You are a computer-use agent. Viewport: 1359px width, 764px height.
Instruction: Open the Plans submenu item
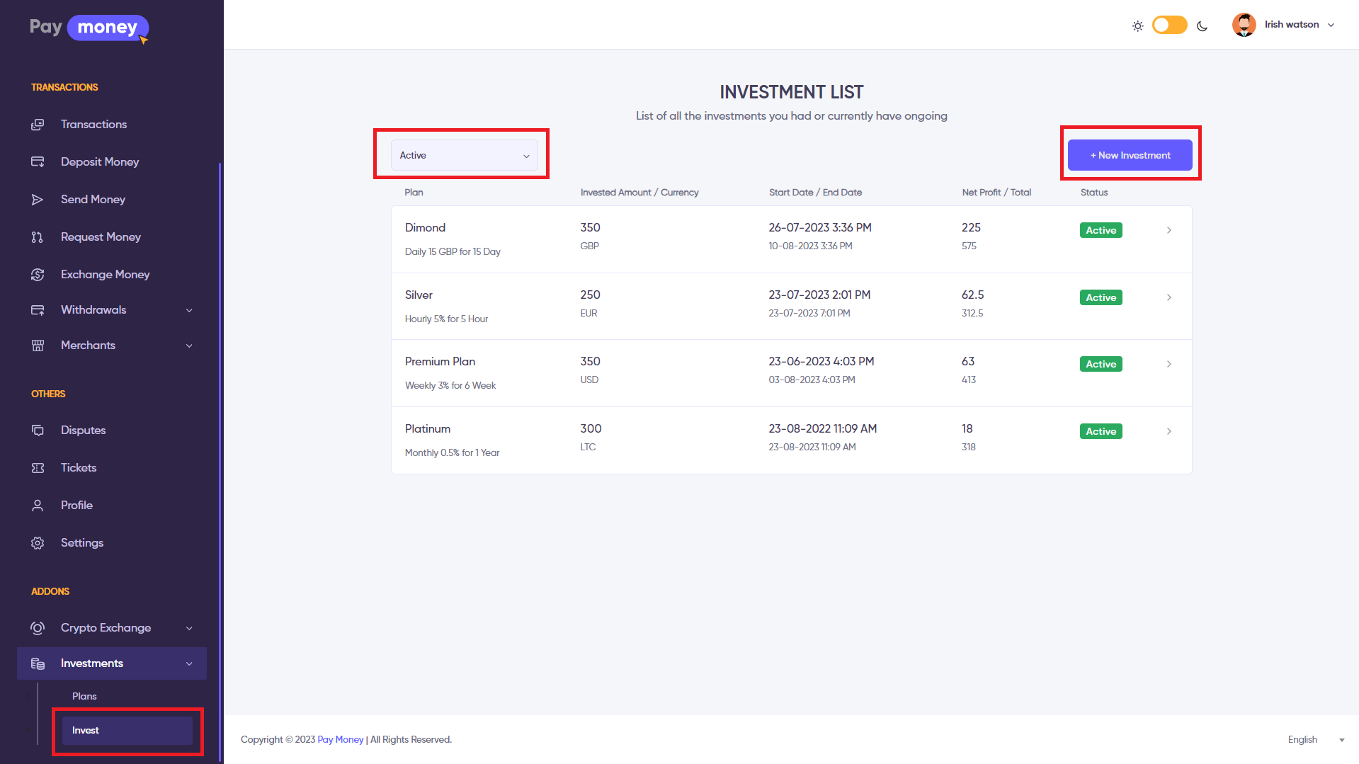[84, 696]
